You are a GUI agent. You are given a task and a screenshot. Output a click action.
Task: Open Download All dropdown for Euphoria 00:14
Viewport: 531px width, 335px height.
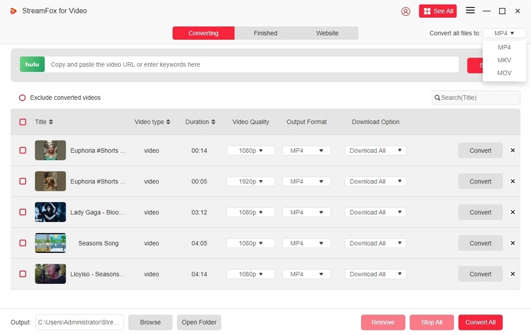tap(375, 150)
